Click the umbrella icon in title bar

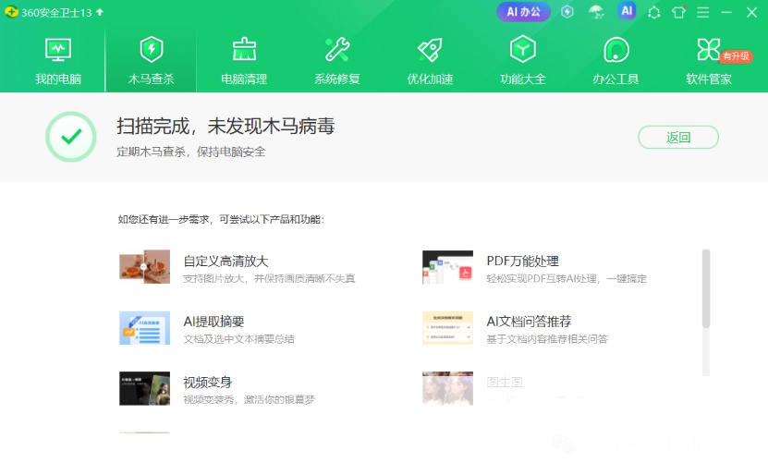[596, 12]
